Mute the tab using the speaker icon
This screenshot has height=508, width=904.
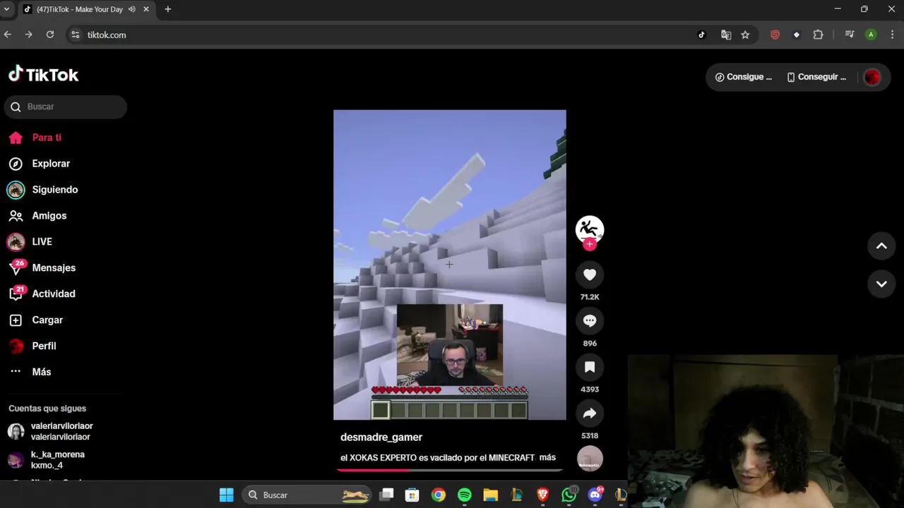coord(131,9)
